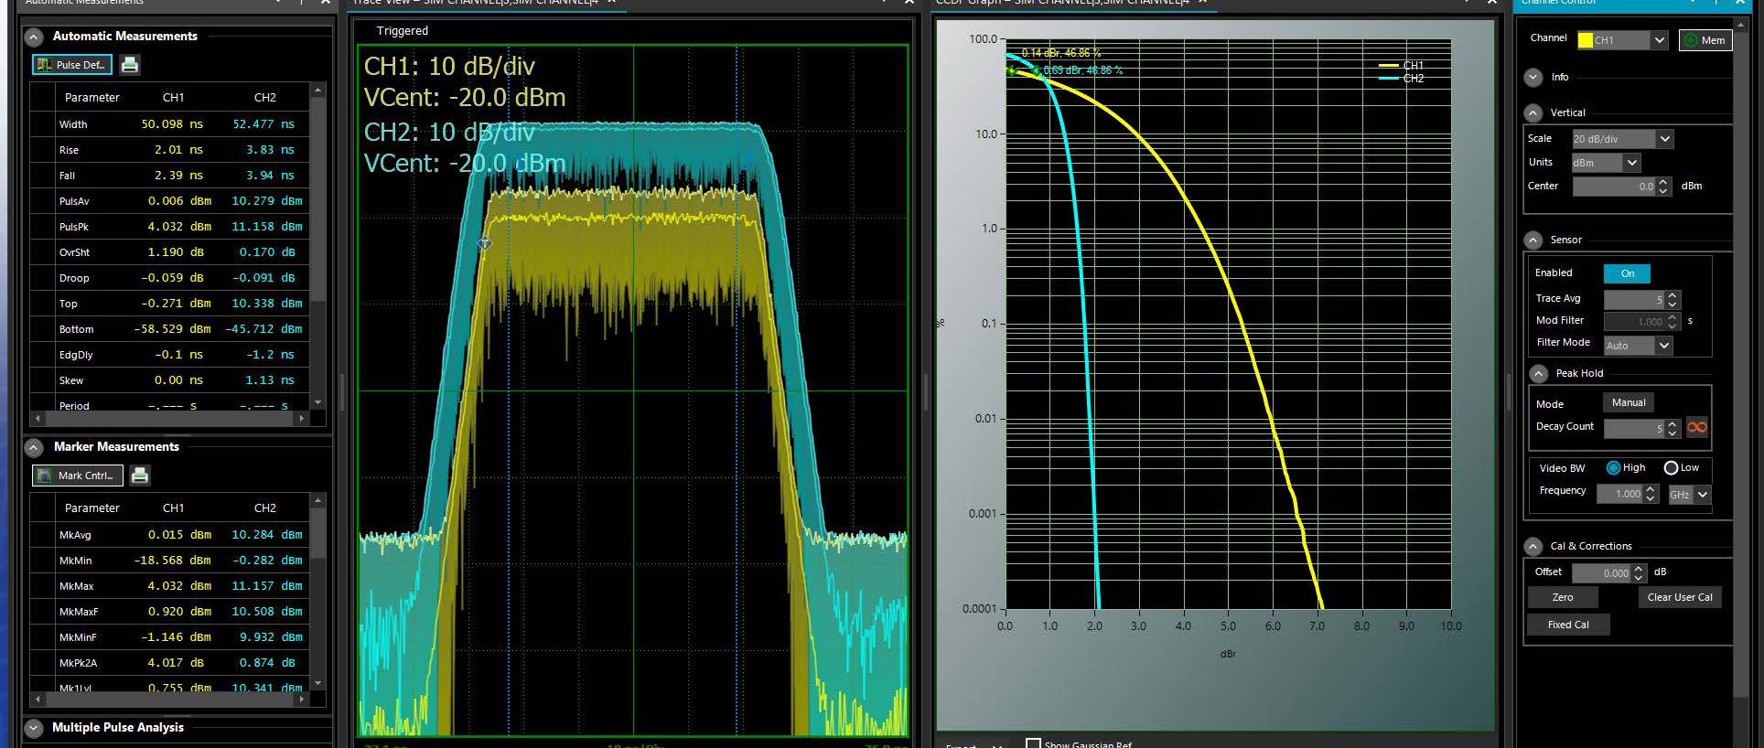Expand the Multiple Pulse Analysis section

click(x=34, y=729)
